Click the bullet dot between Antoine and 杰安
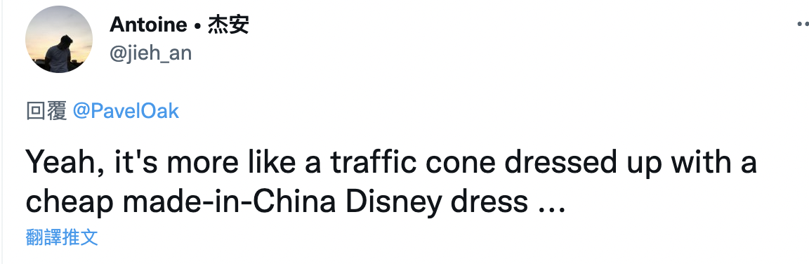The width and height of the screenshot is (809, 264). (x=197, y=26)
